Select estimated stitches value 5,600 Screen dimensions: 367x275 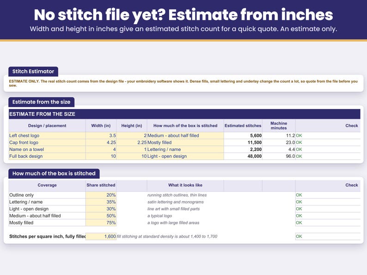tap(243, 136)
